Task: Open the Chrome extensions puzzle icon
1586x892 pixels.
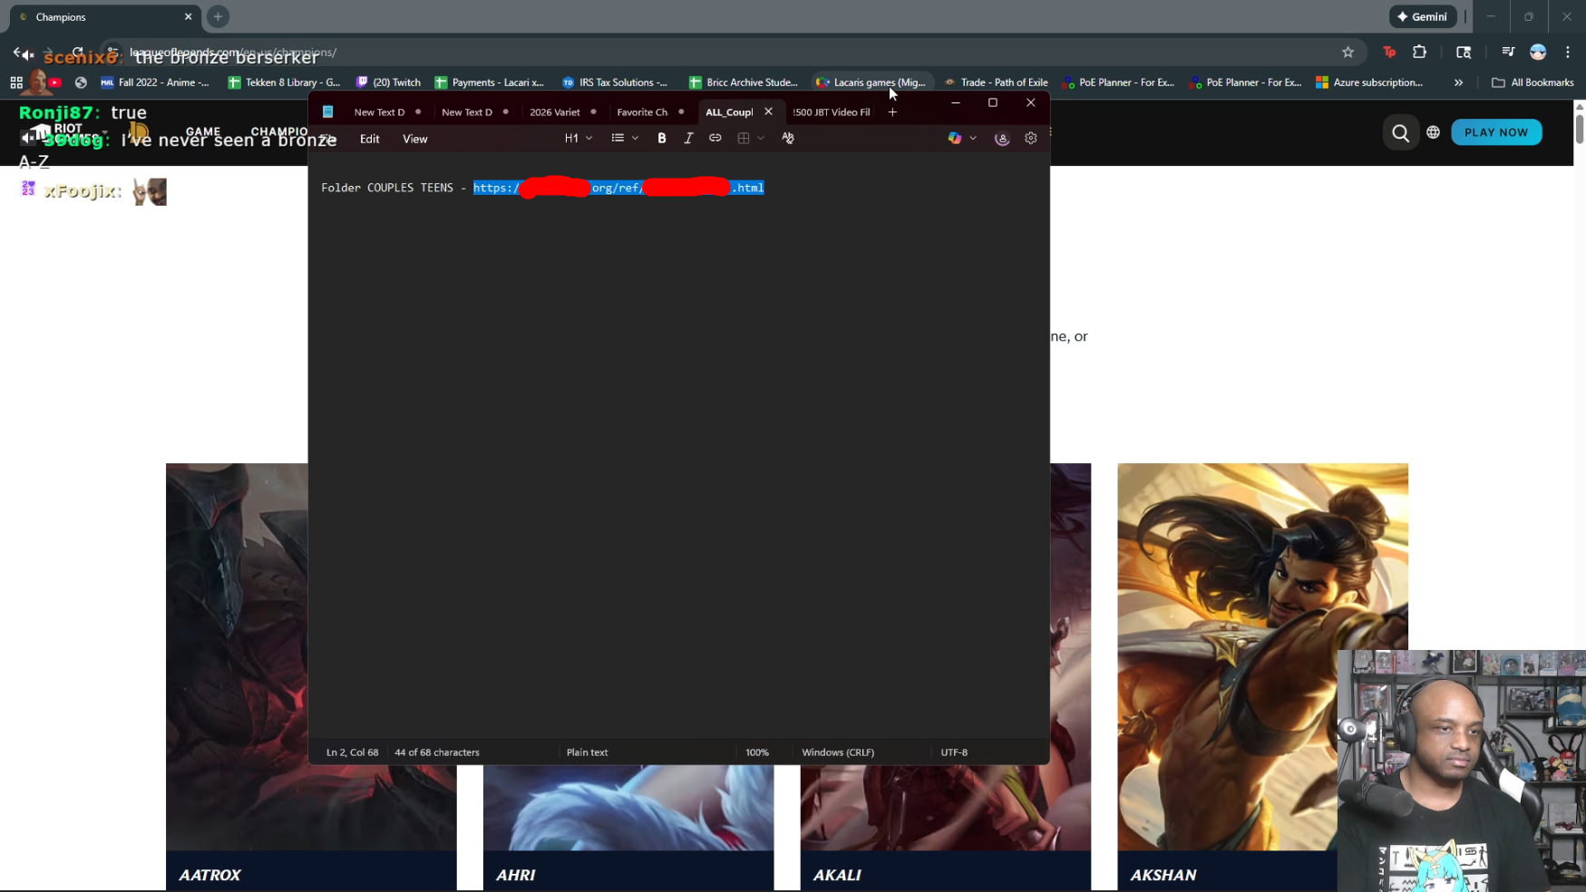Action: 1420,53
